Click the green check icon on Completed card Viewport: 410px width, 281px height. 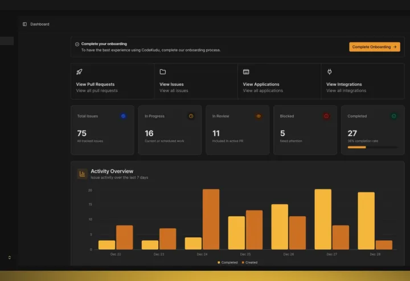point(394,116)
